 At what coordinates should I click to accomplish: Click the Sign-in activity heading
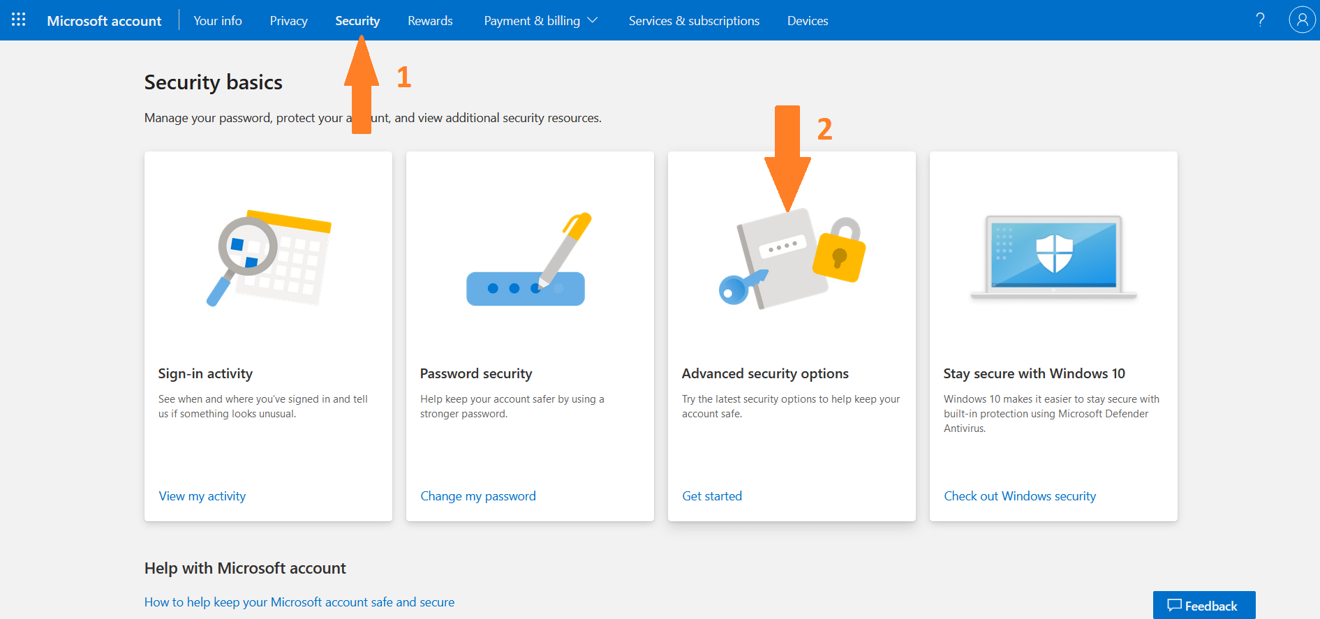click(205, 373)
